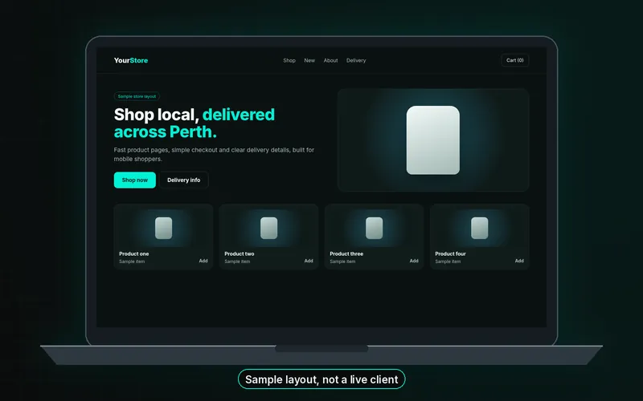Open the Delivery info button
Image resolution: width=643 pixels, height=401 pixels.
point(184,180)
